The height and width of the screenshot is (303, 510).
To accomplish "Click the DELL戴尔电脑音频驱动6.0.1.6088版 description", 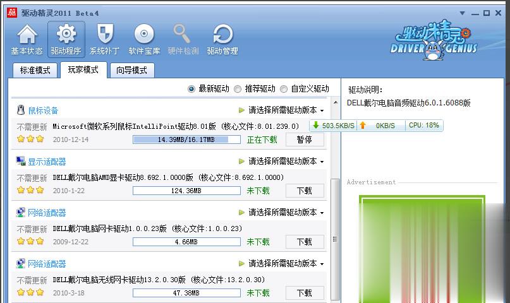I will [408, 103].
